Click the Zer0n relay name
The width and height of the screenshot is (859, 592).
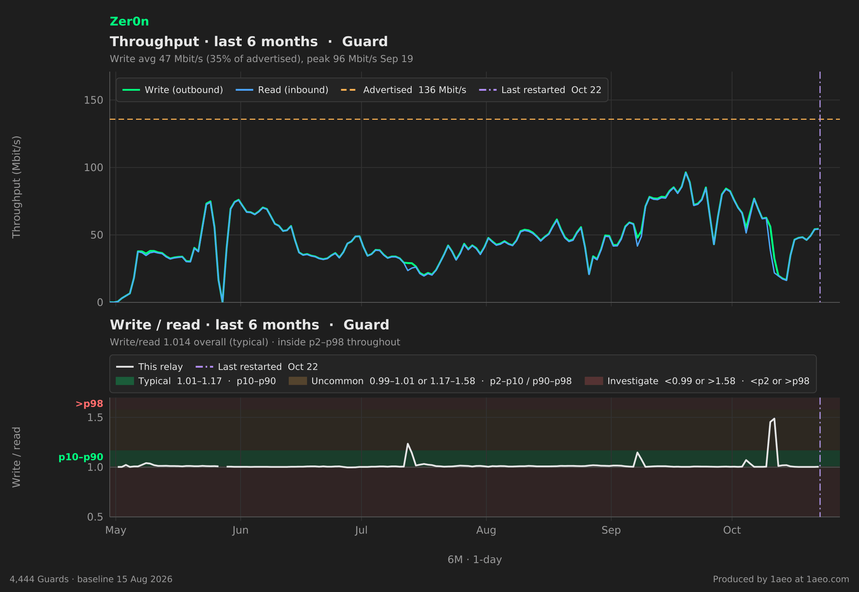(129, 21)
